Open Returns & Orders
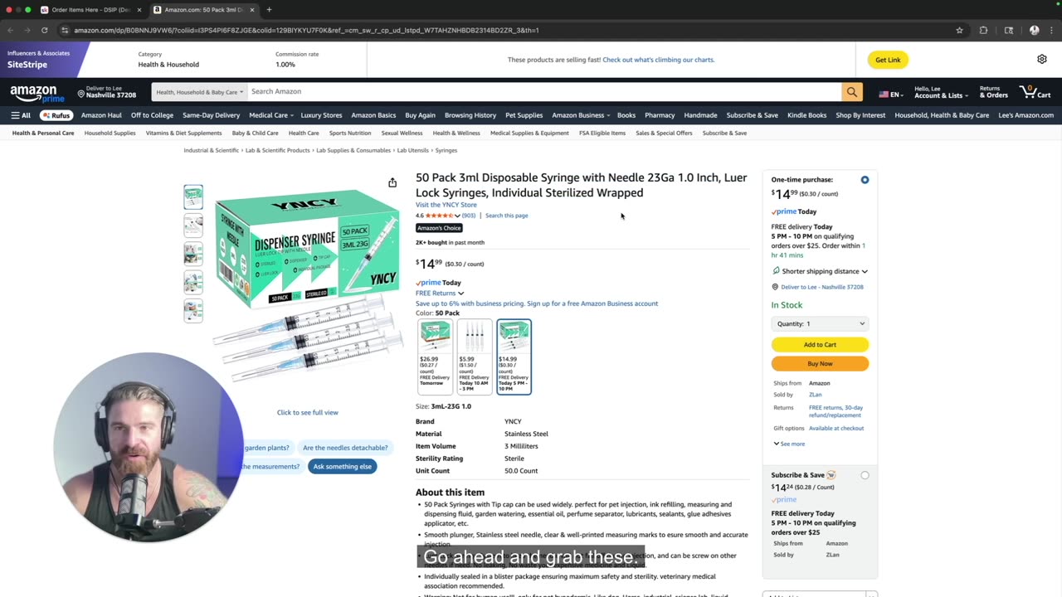Screen dimensions: 1062x597 993,92
